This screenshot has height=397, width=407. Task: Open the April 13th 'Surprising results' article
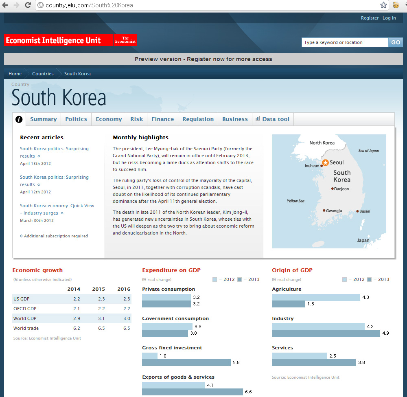click(x=54, y=152)
